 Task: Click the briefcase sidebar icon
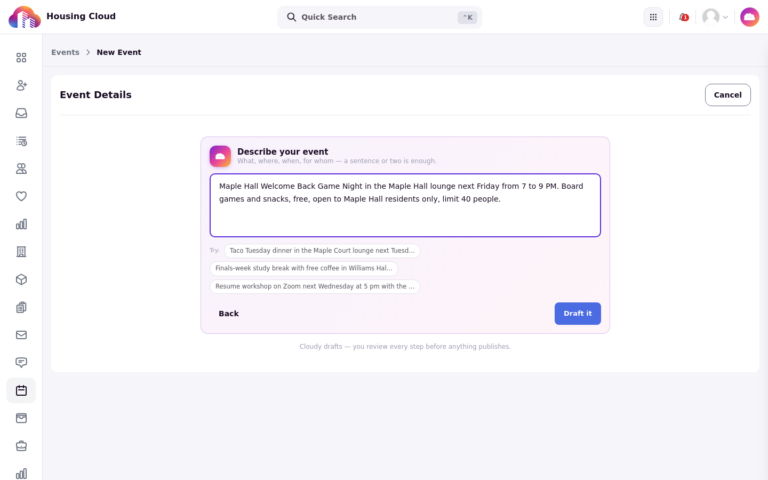point(21,446)
